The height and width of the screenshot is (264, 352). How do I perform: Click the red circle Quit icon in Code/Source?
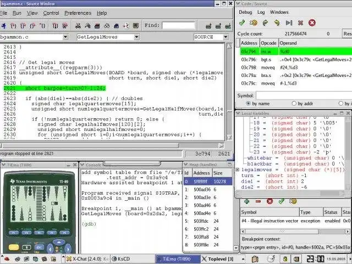[312, 23]
